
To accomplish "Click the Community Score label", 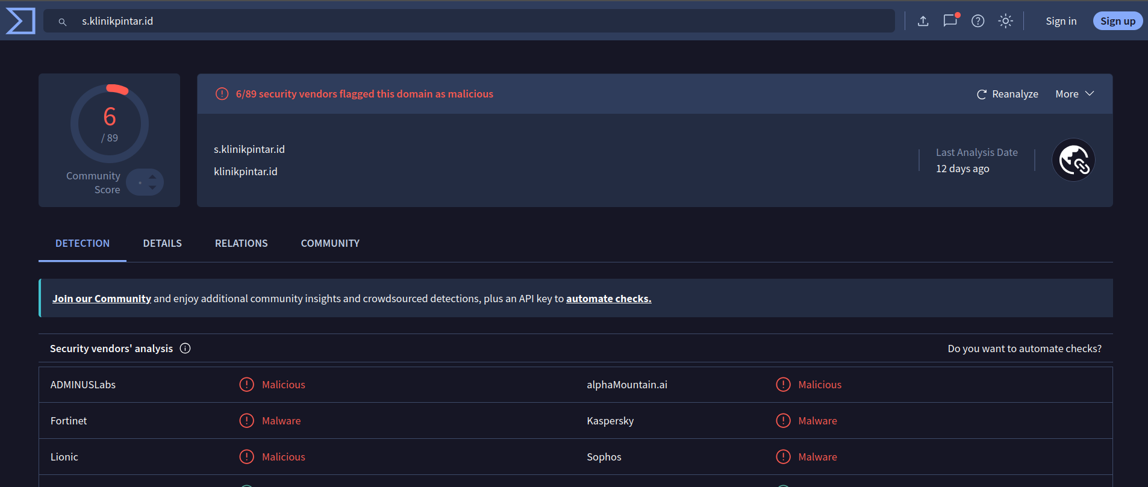I will [x=93, y=182].
